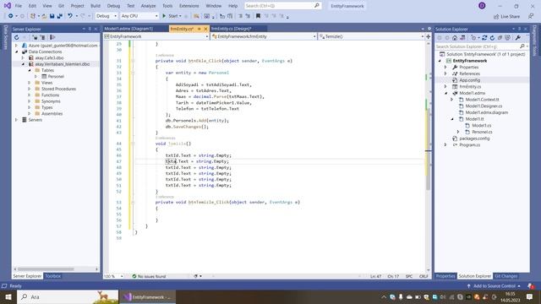
Task: Select packages.config in Solution Explorer
Action: click(474, 138)
